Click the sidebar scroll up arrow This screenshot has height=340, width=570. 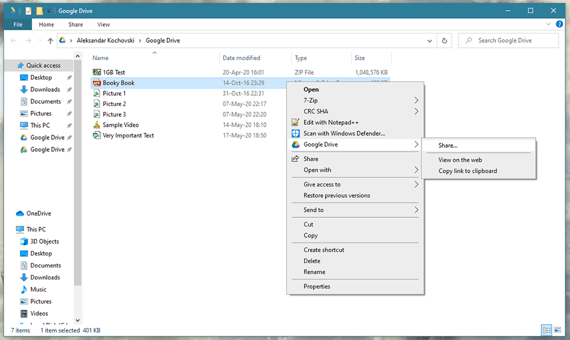tap(78, 56)
